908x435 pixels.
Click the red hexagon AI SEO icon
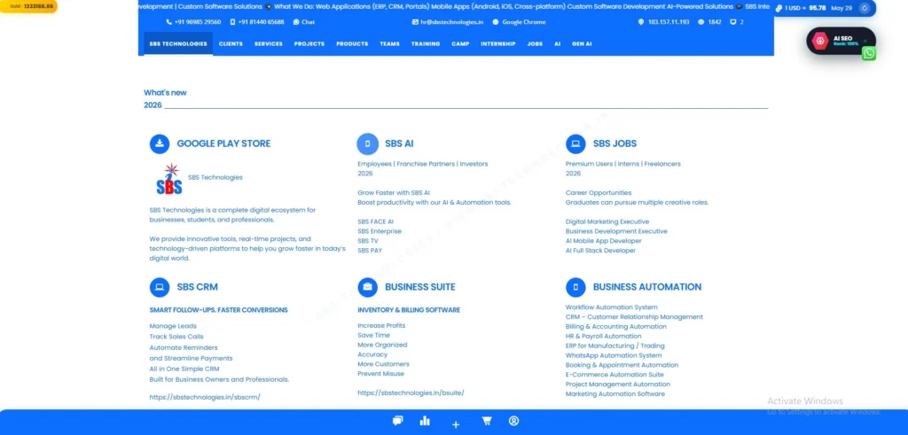(x=820, y=41)
